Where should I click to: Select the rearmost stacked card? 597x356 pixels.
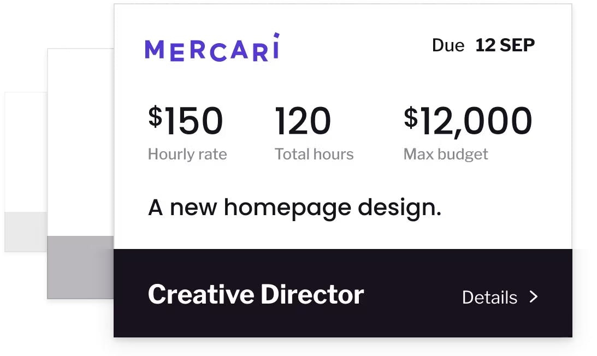coord(26,153)
